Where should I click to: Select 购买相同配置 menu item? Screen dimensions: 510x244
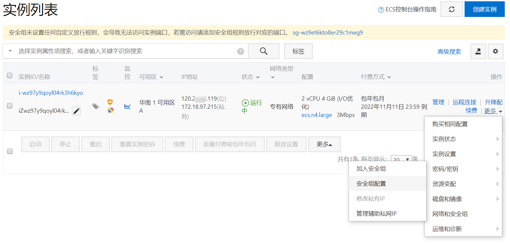pyautogui.click(x=463, y=124)
